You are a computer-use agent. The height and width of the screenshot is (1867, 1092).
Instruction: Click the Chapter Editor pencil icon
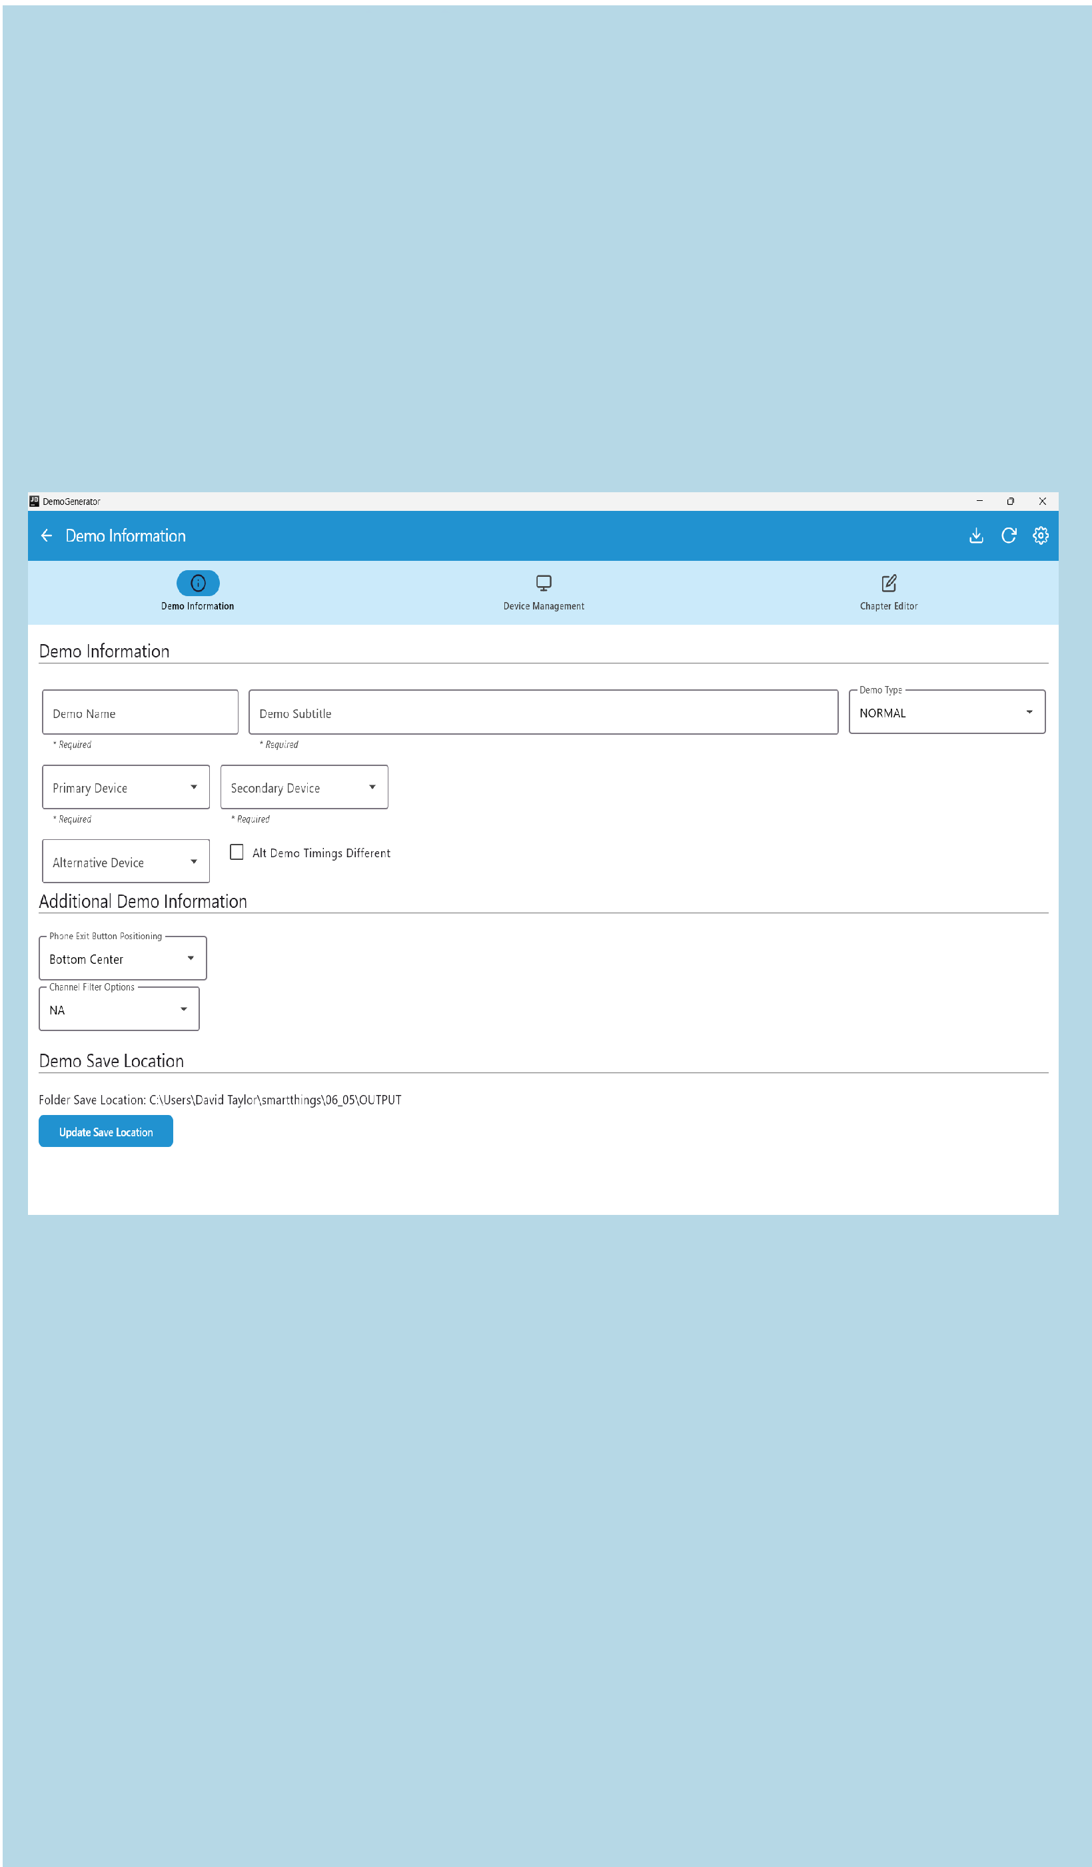point(888,582)
